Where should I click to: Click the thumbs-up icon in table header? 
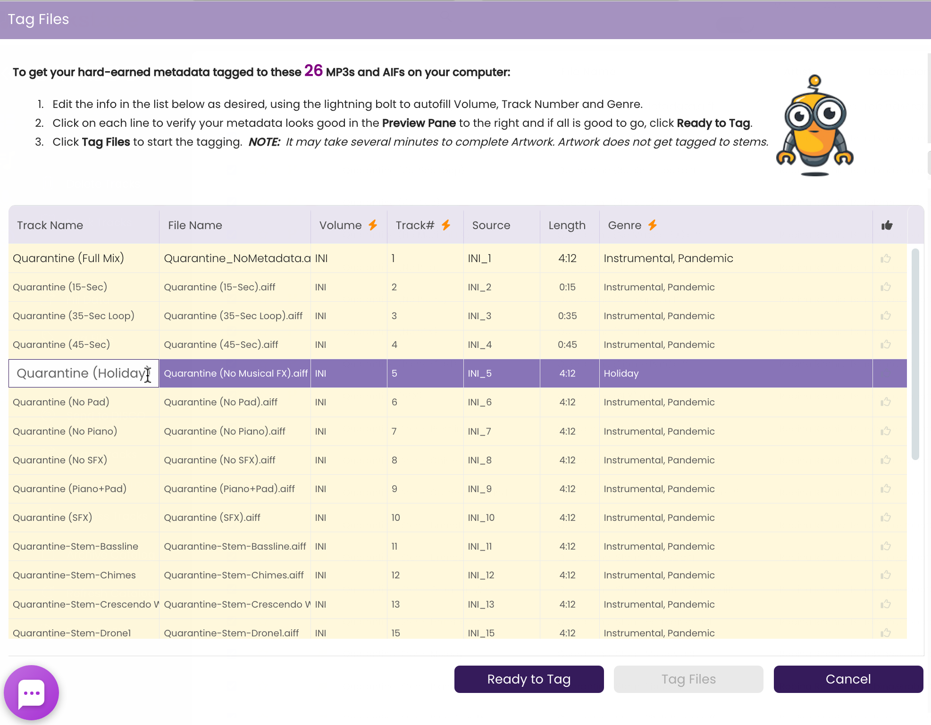coord(887,225)
